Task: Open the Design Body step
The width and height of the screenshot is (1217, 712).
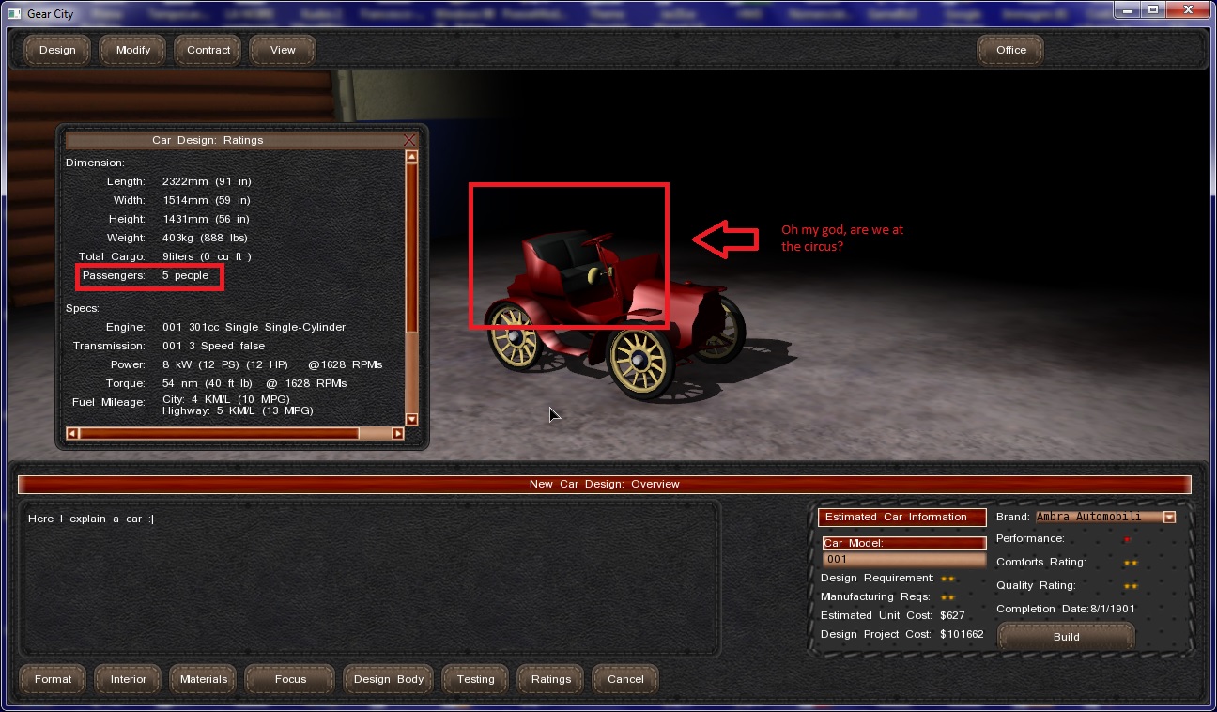Action: [389, 679]
